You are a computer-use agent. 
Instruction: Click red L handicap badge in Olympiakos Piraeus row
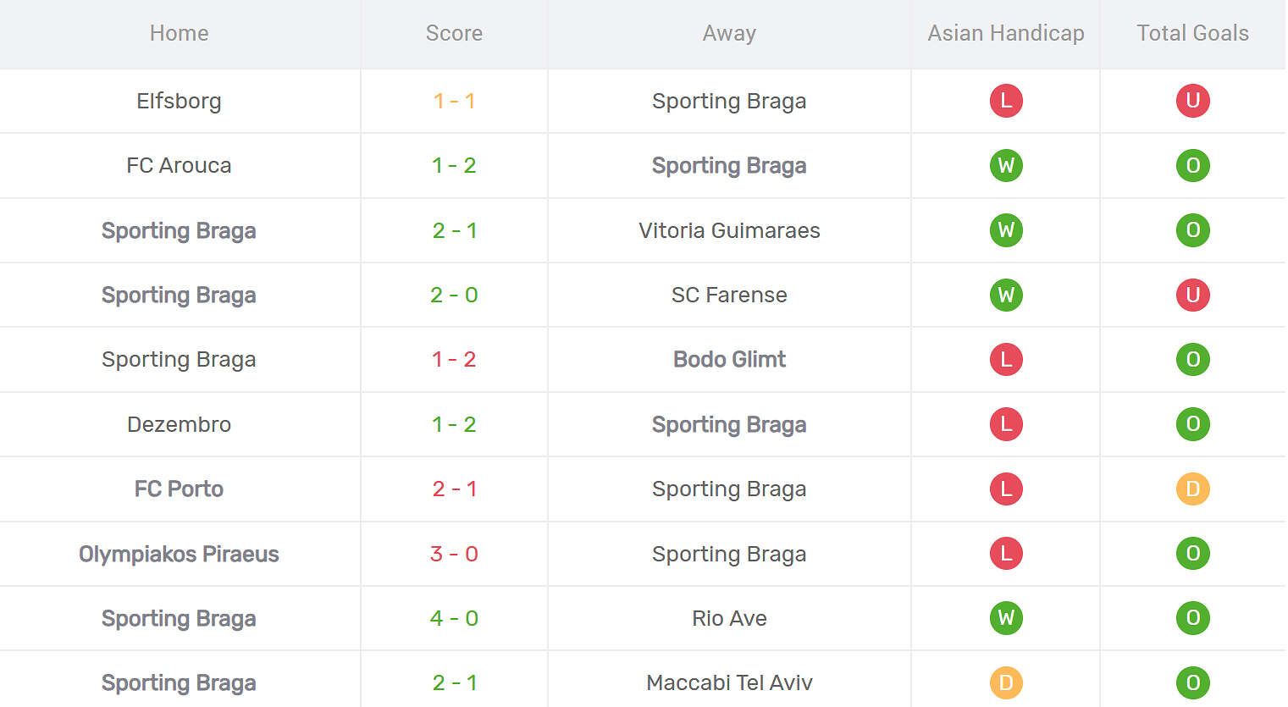(x=1006, y=554)
